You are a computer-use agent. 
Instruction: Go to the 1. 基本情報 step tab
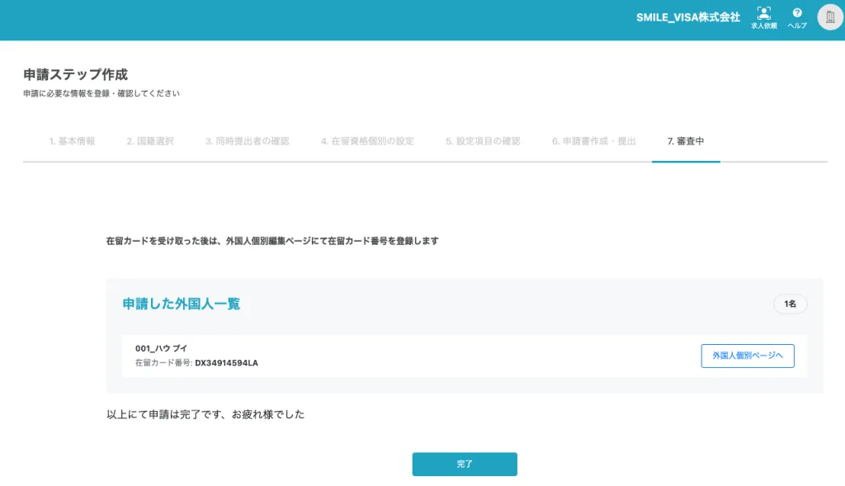(72, 141)
